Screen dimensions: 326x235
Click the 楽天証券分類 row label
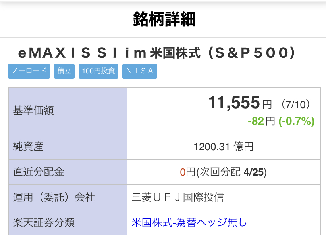44,222
